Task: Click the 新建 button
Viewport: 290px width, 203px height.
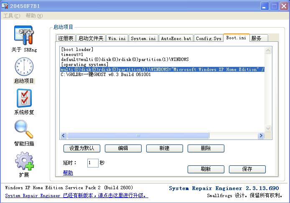Action: click(165, 148)
